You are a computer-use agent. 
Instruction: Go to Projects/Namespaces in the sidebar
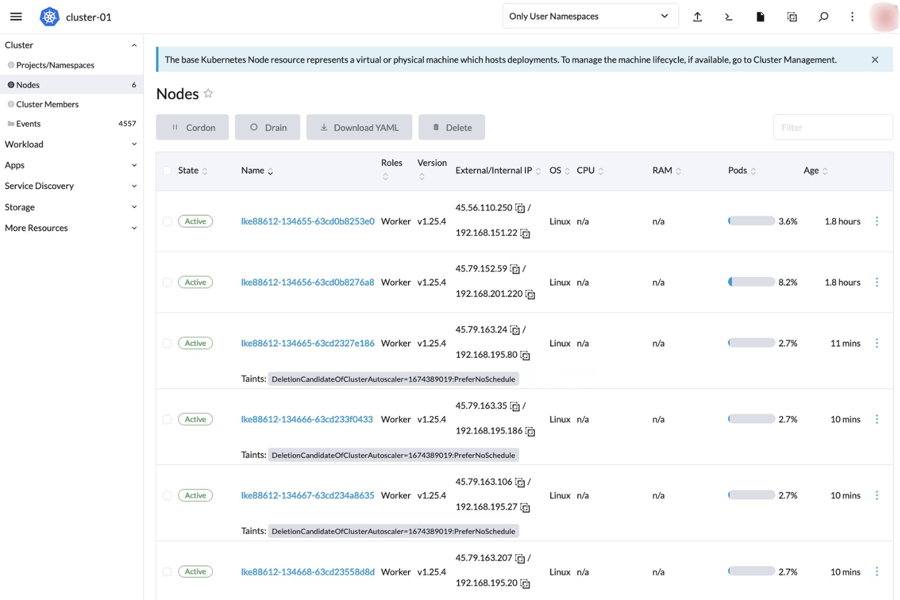tap(55, 65)
